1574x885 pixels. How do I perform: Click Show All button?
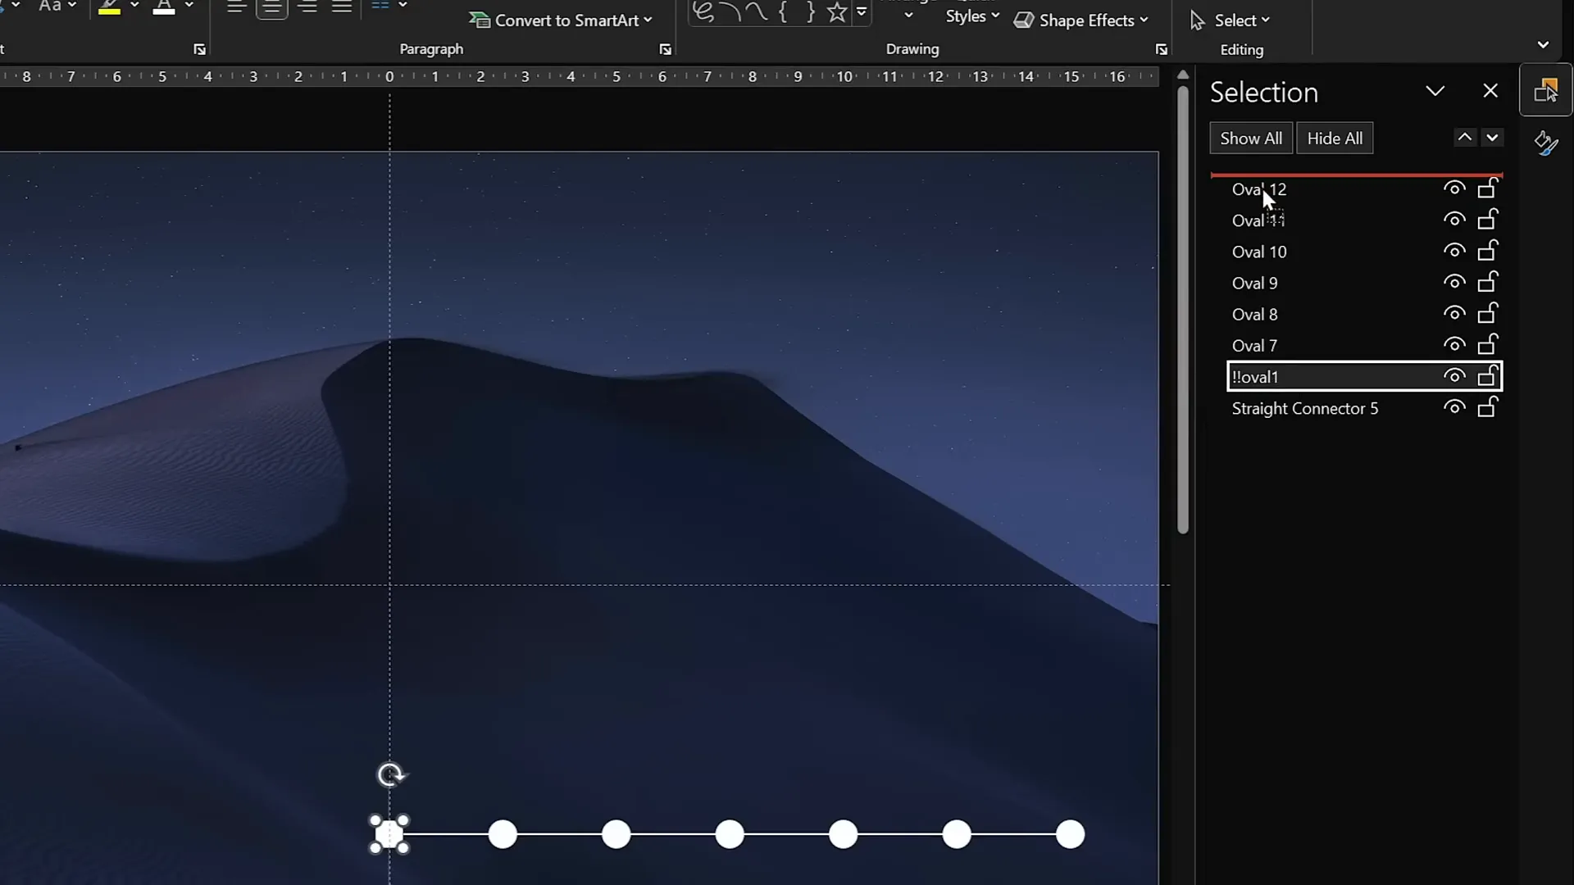coord(1251,138)
